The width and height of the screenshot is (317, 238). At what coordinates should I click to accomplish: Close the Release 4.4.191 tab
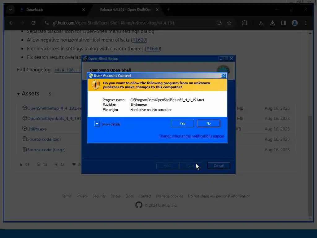tap(157, 10)
